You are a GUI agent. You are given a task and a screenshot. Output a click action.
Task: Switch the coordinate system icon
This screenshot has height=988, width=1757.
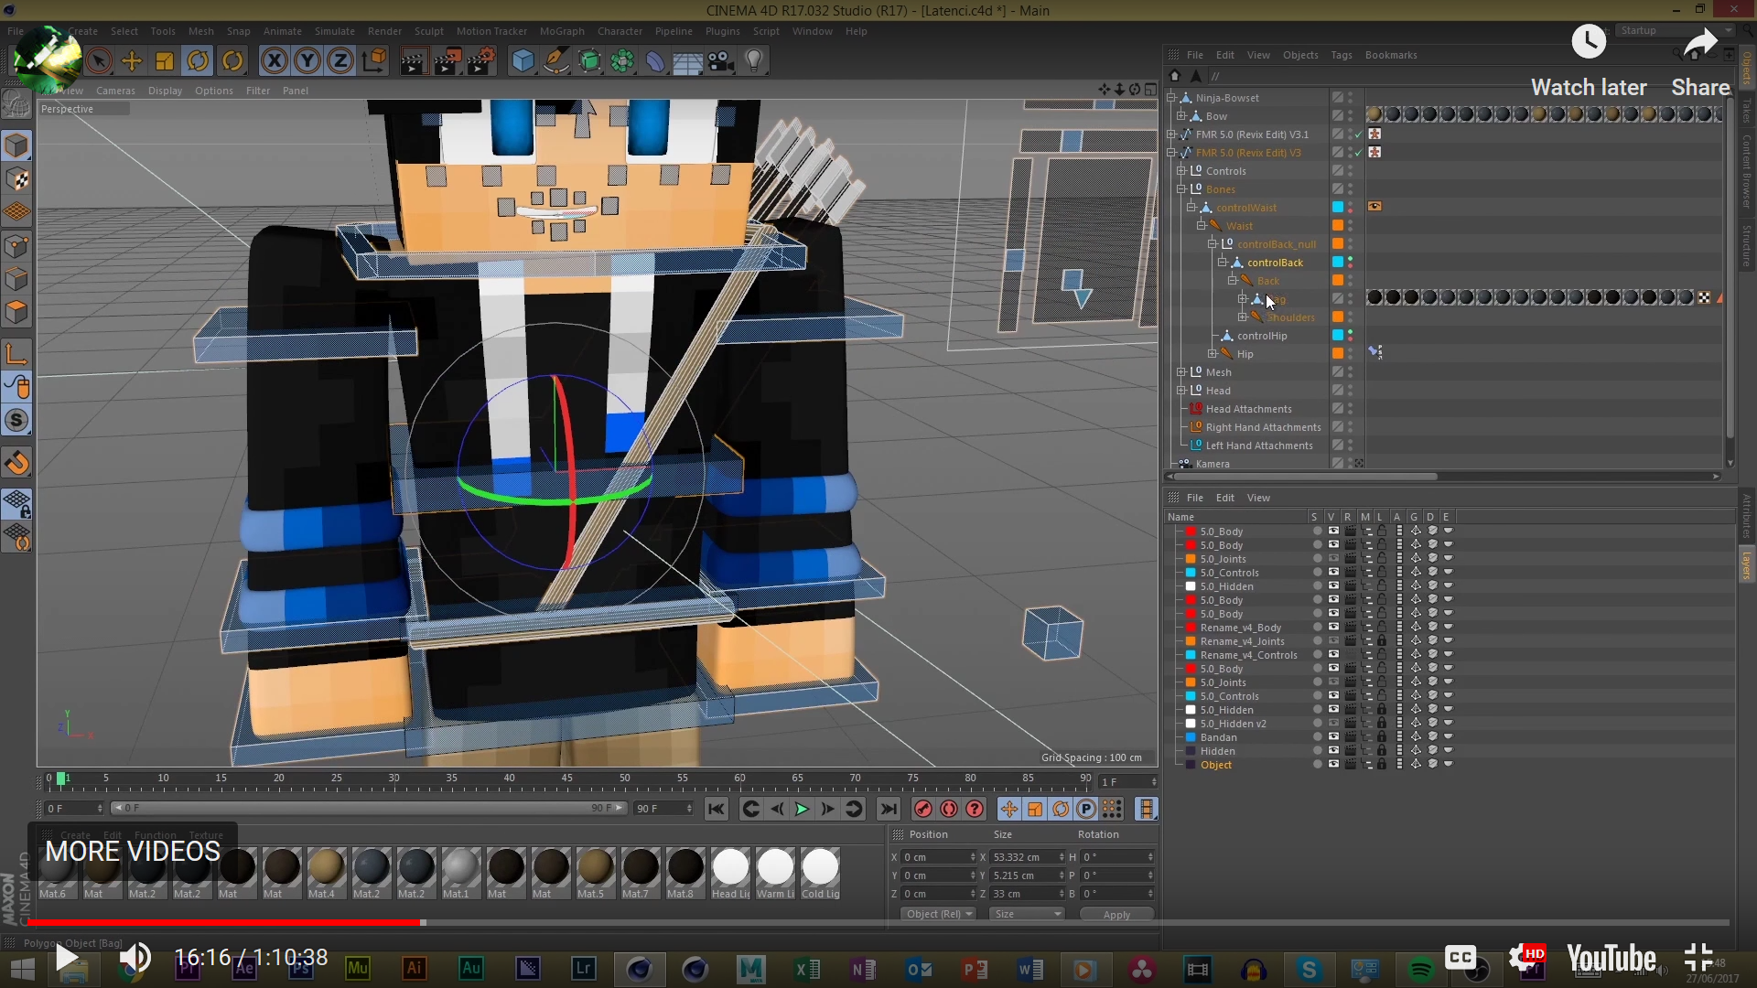point(373,61)
